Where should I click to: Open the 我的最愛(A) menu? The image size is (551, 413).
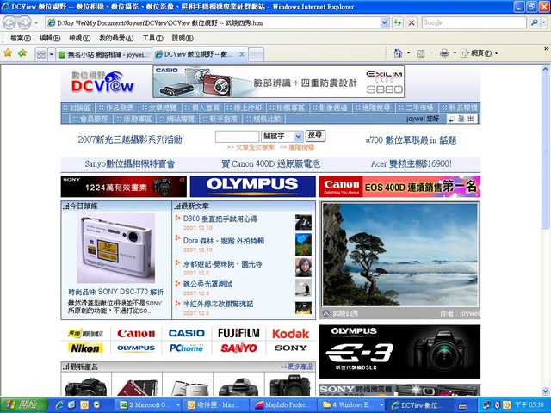click(116, 38)
